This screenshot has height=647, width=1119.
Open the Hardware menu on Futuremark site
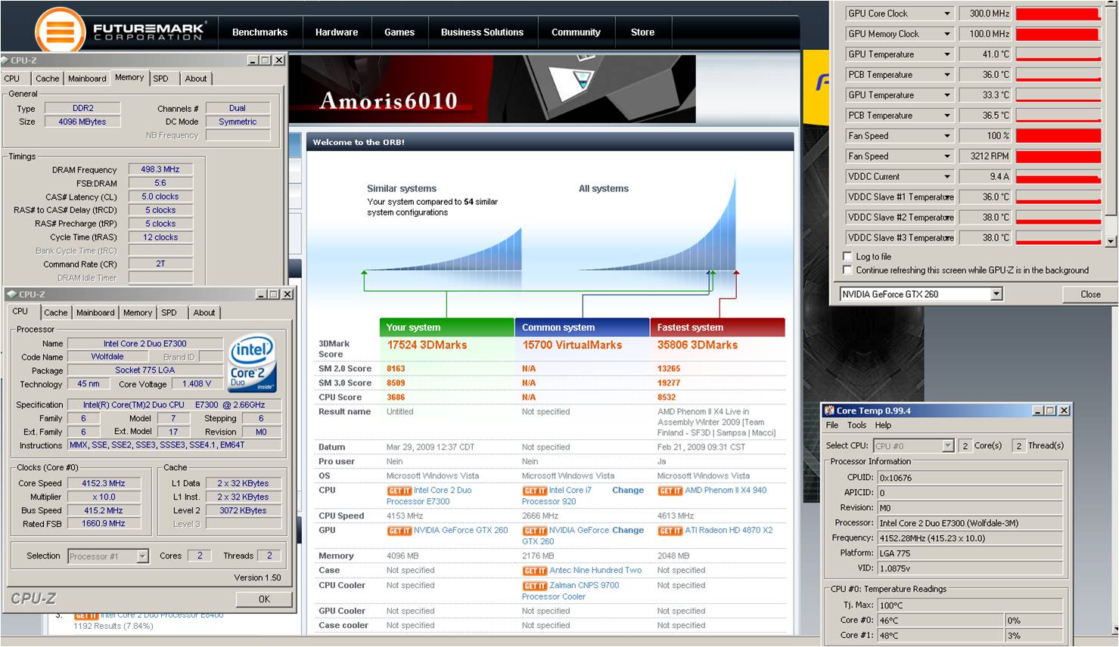[x=337, y=33]
